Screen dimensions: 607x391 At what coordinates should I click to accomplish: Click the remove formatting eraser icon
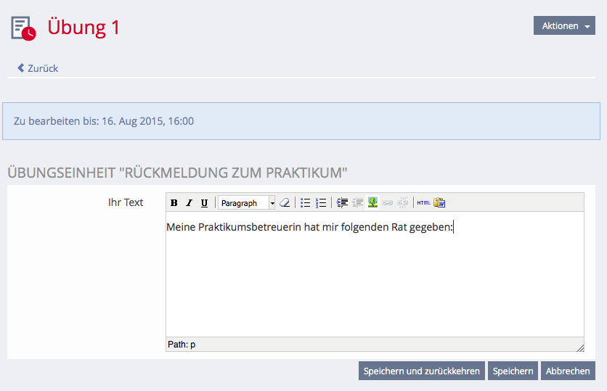tap(285, 202)
